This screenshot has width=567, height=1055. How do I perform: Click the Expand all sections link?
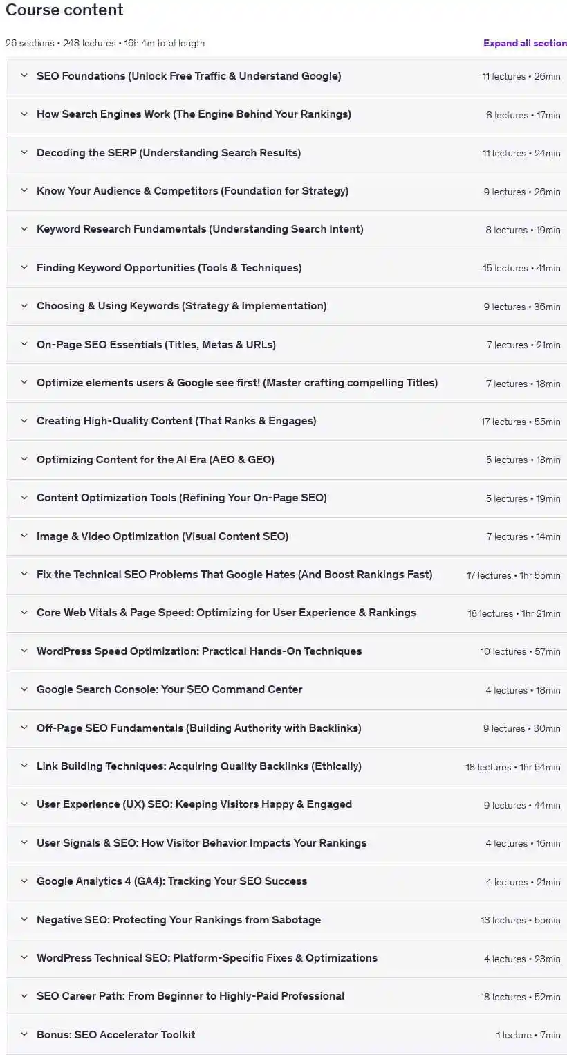525,43
